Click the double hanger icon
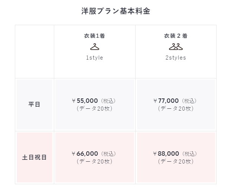 pos(176,47)
